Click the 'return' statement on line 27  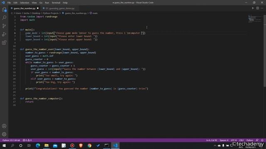click(30, 102)
